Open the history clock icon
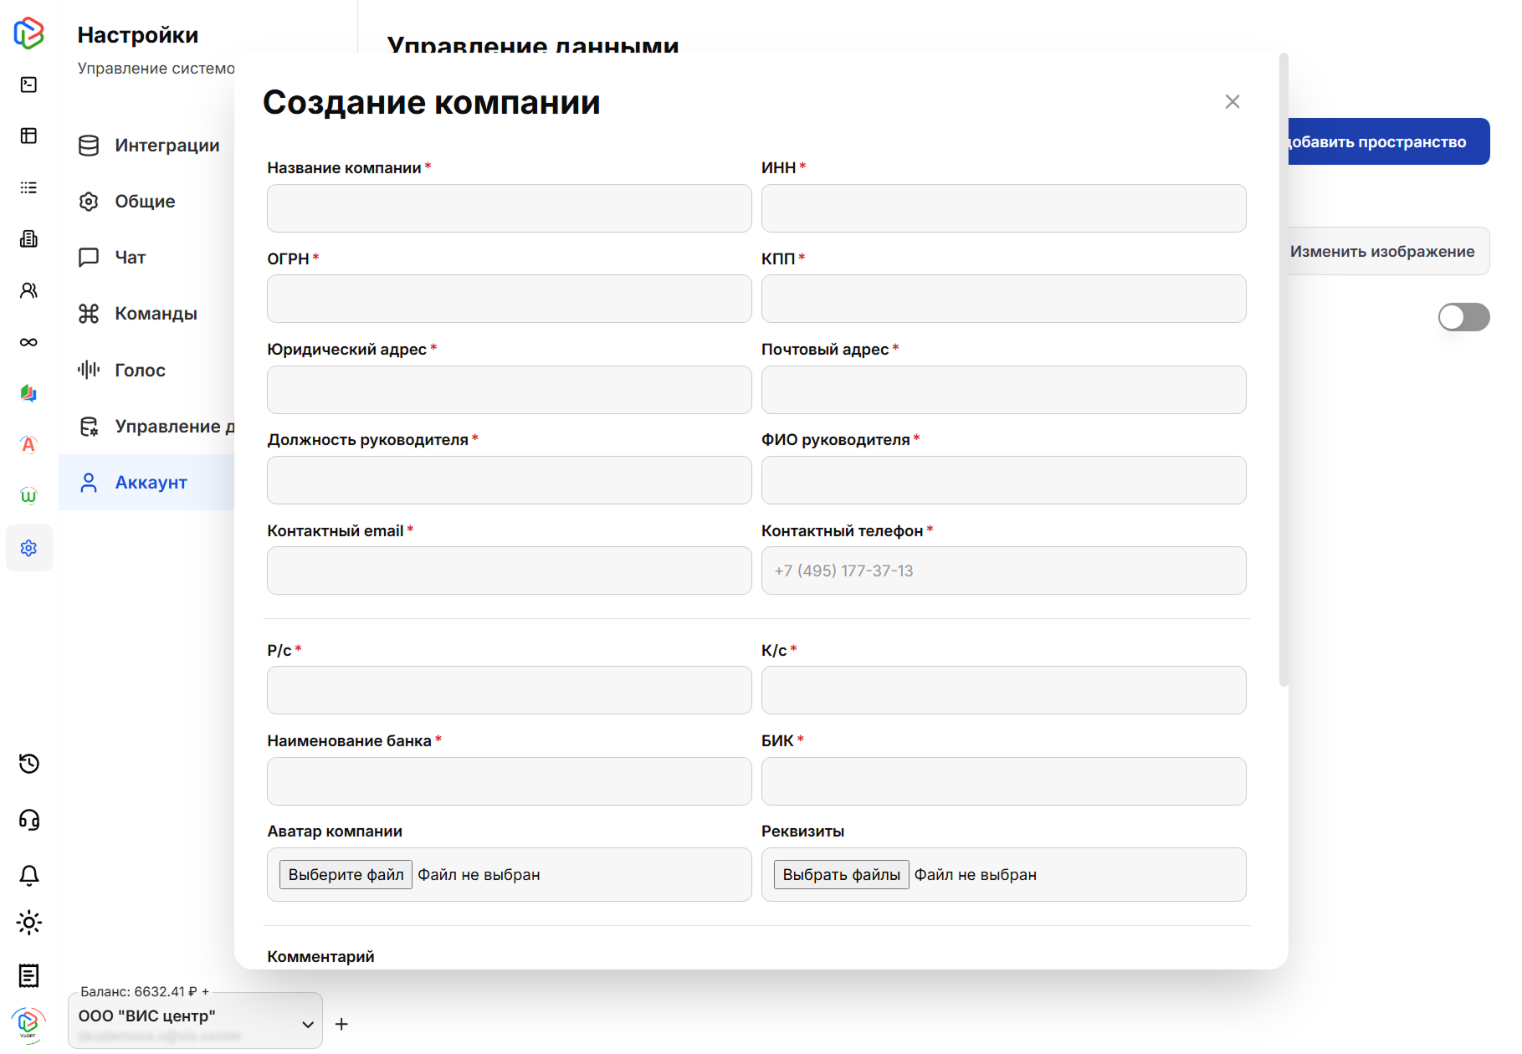This screenshot has width=1522, height=1054. (28, 764)
